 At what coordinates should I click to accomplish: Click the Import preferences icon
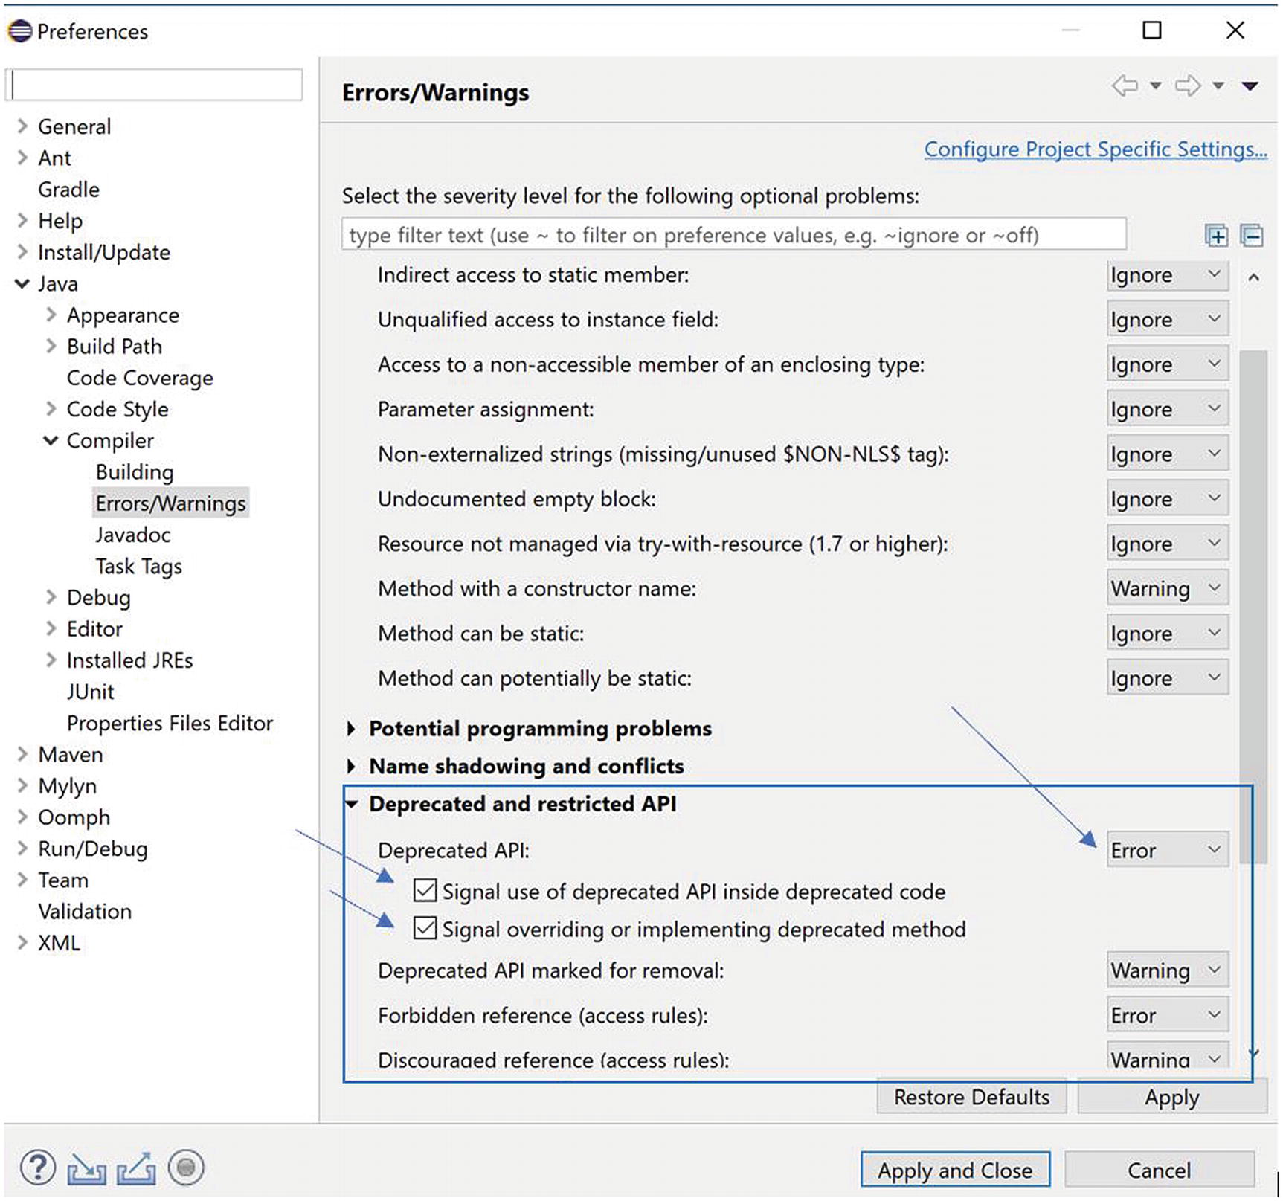pyautogui.click(x=87, y=1169)
